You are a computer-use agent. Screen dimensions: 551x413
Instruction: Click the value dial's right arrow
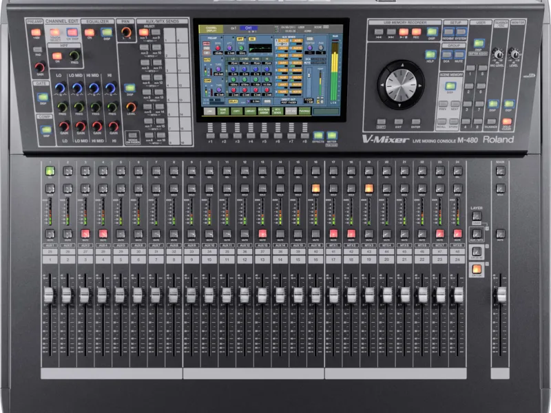click(x=419, y=85)
